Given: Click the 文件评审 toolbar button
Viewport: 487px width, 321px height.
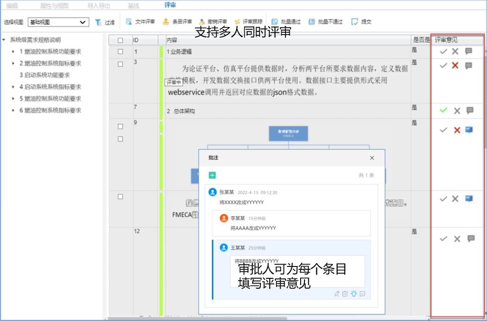Looking at the screenshot, I should [140, 22].
